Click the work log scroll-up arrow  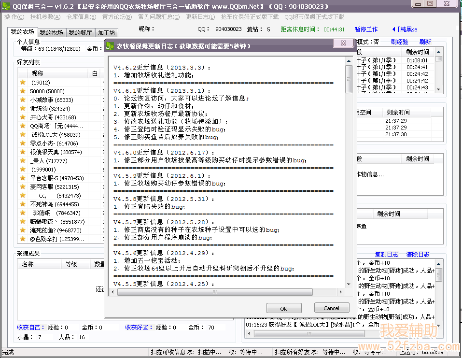[438, 264]
